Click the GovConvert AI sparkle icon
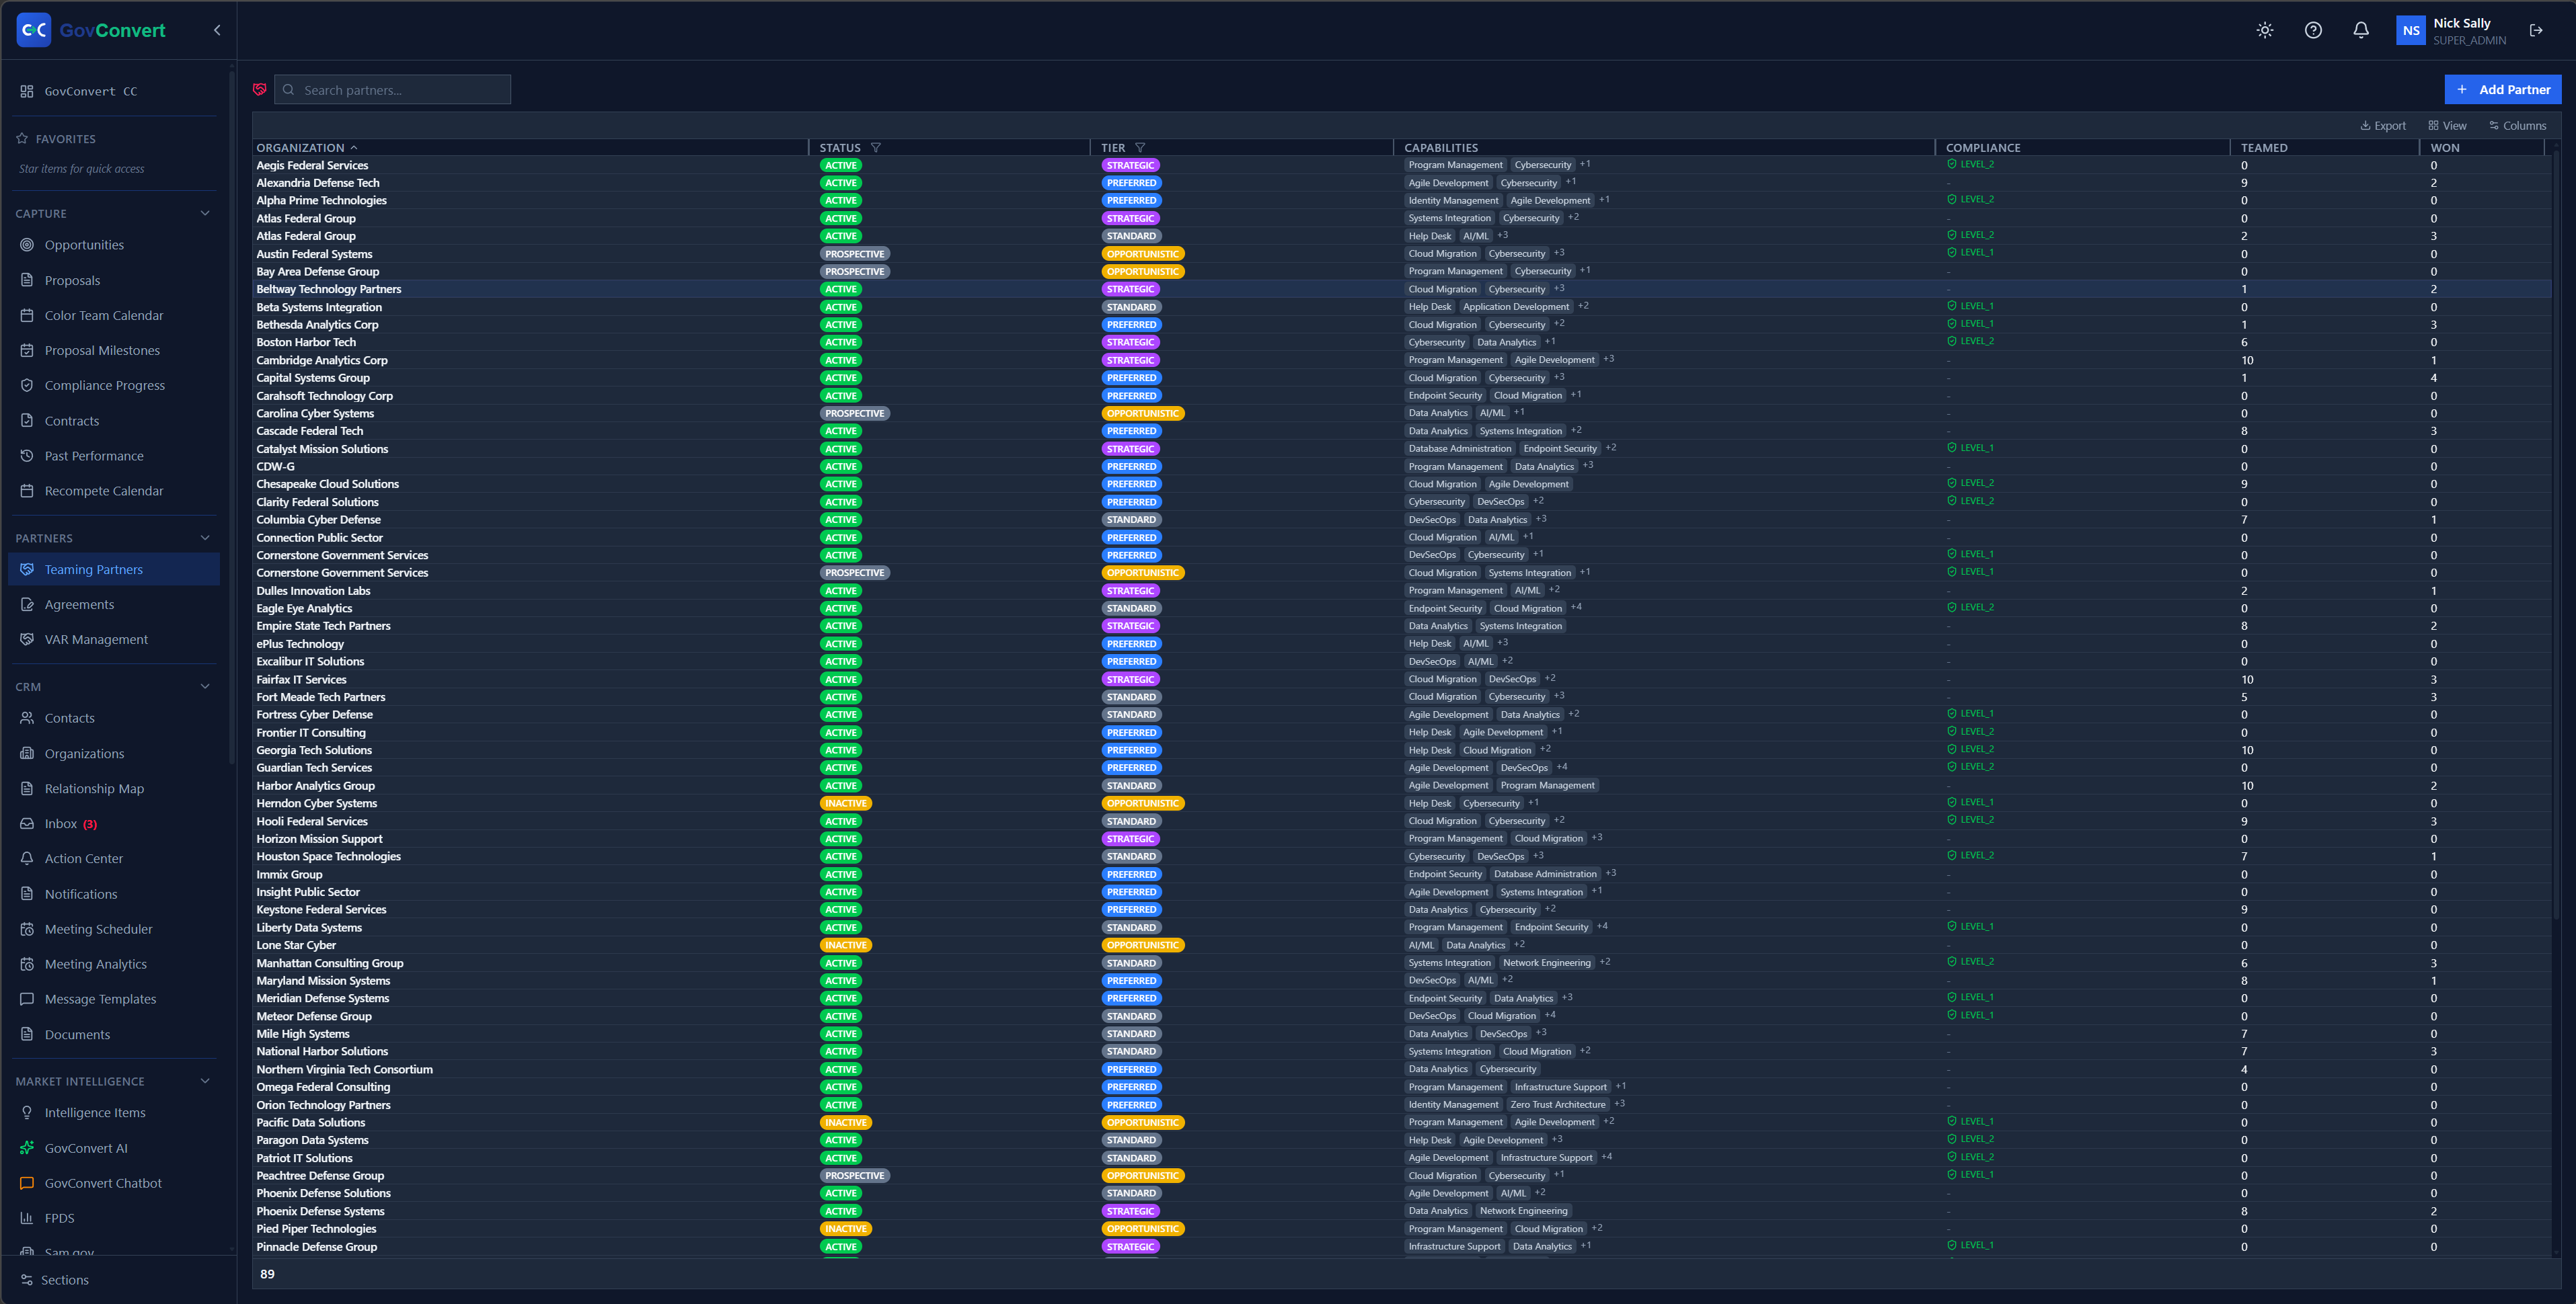 (27, 1148)
